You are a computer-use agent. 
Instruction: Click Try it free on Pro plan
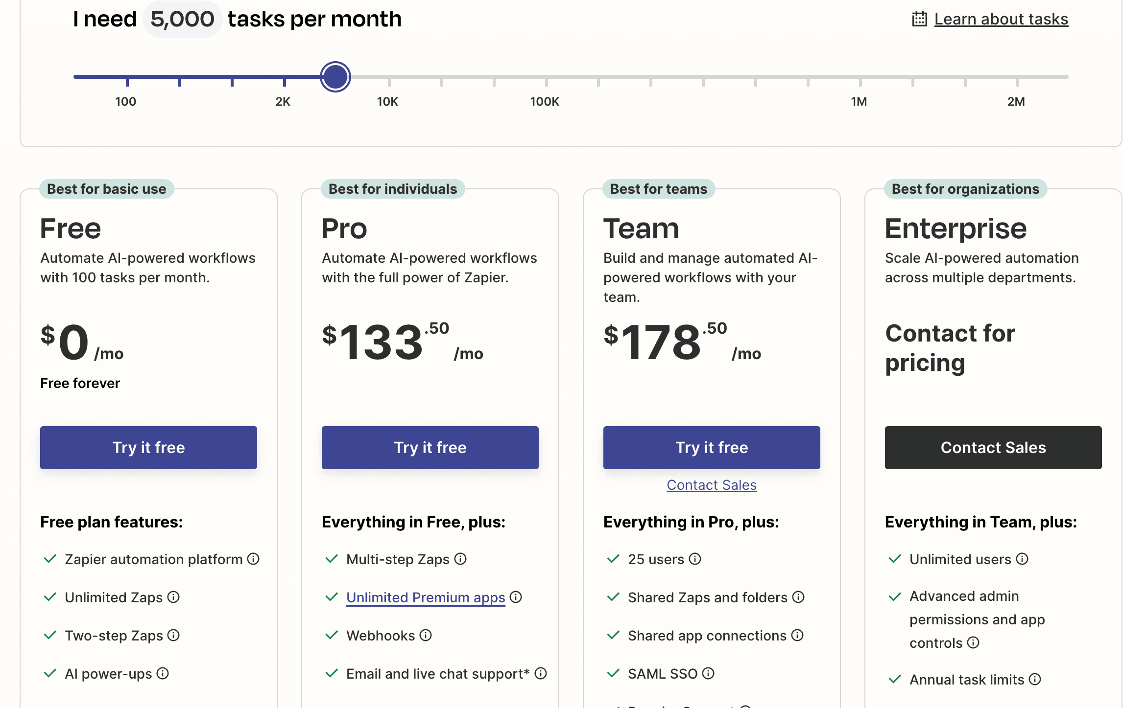tap(430, 447)
